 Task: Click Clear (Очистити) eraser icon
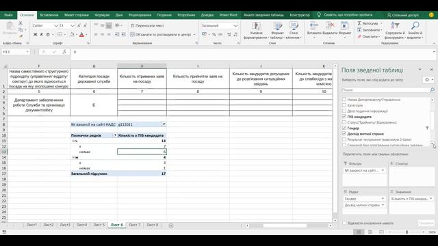(x=359, y=36)
